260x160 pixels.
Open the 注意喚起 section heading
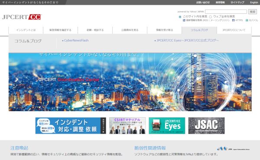click(x=19, y=148)
